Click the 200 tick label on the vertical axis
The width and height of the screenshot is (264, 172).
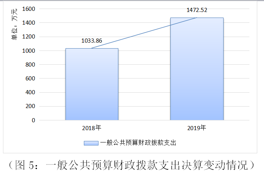pyautogui.click(x=30, y=106)
